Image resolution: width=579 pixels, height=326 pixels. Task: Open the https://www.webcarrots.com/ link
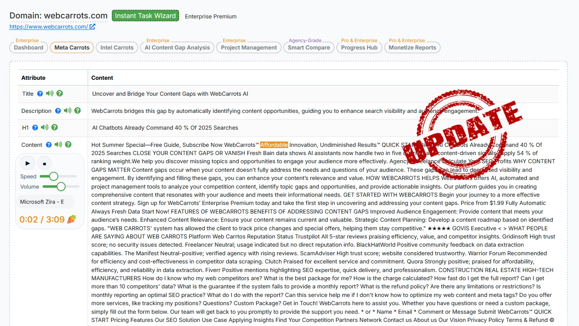49,27
